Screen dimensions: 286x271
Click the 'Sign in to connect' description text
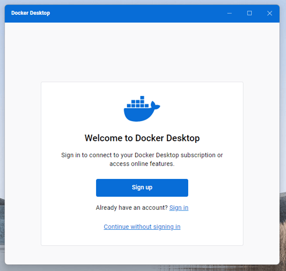pyautogui.click(x=142, y=160)
